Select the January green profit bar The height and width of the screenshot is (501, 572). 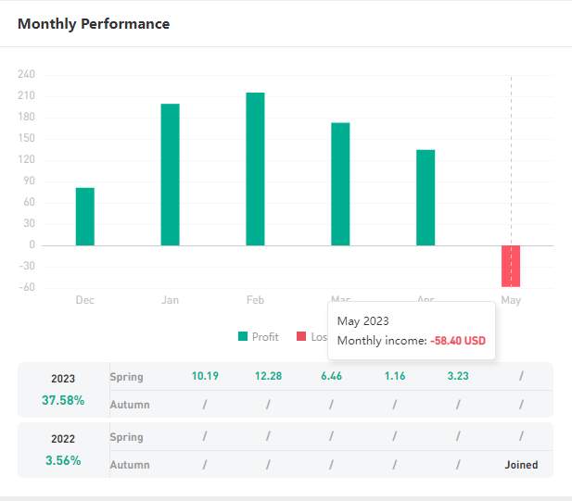(171, 175)
